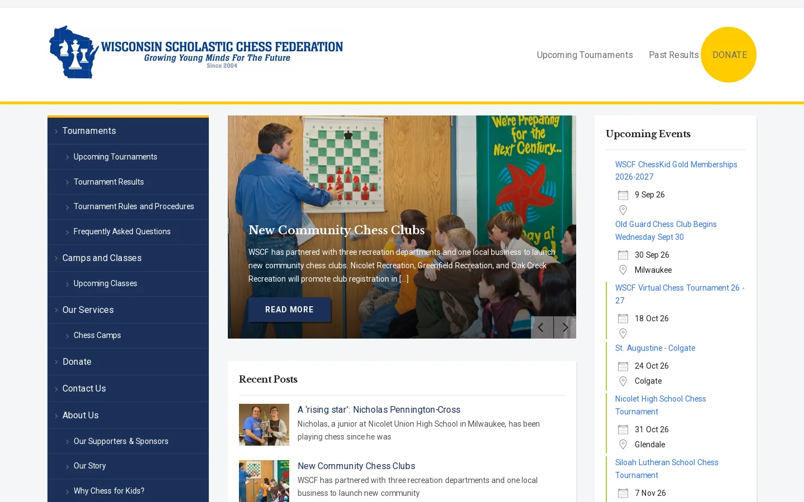Select Chess Camps in sidebar
This screenshot has width=804, height=502.
128,336
